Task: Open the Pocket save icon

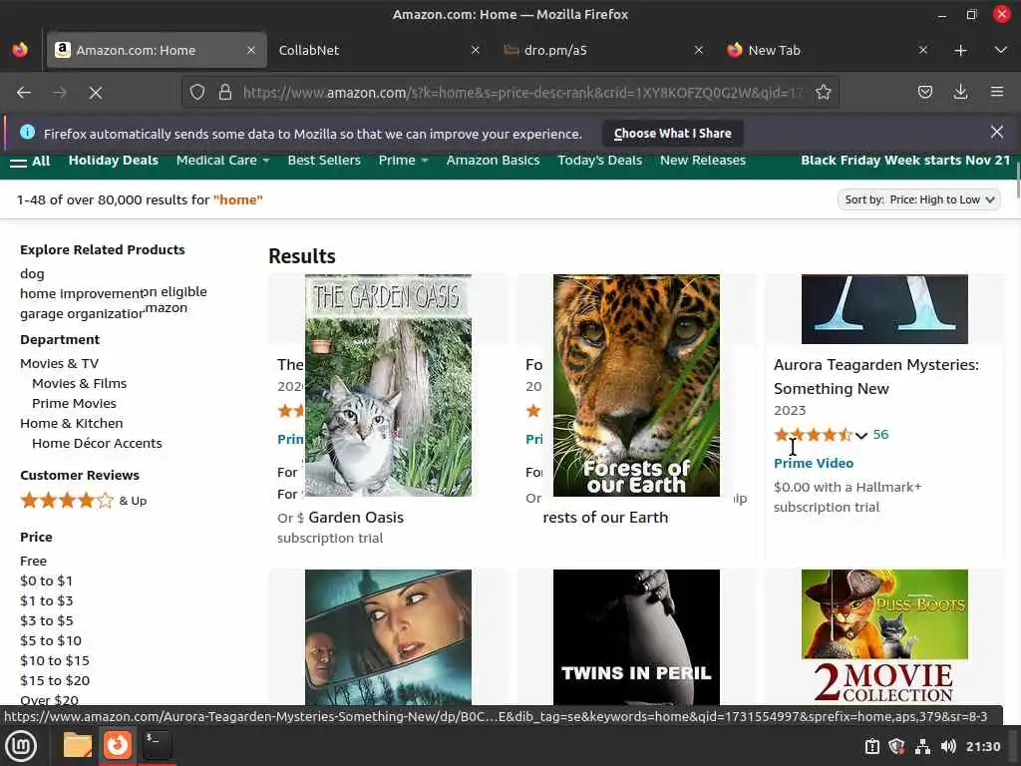Action: pyautogui.click(x=924, y=93)
